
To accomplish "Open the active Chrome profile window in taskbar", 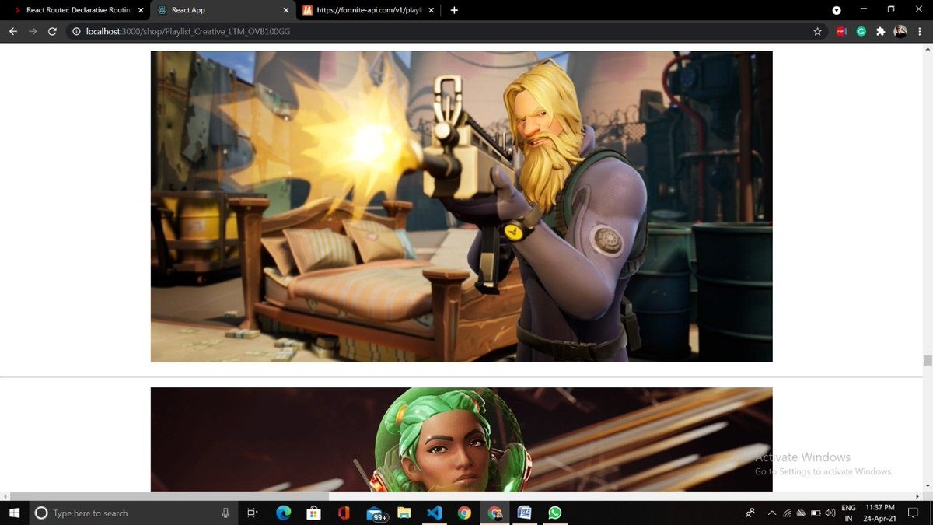I will (x=494, y=513).
